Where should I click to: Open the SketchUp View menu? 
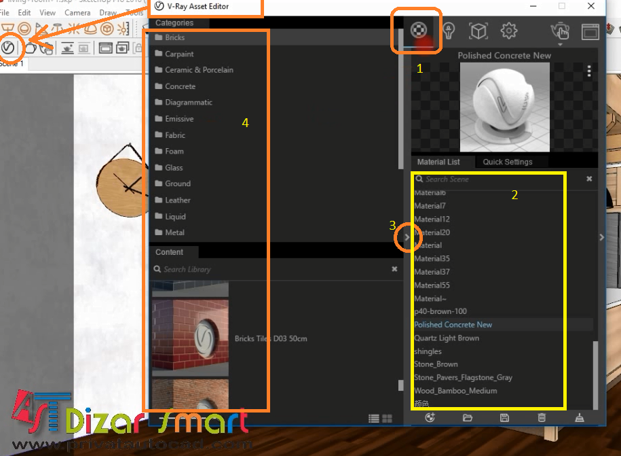tap(47, 13)
